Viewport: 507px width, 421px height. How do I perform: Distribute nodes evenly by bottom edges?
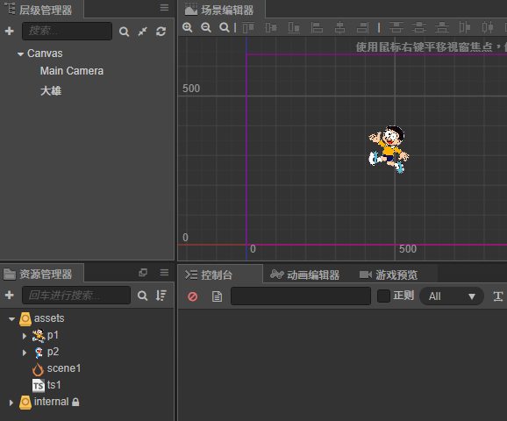(442, 27)
